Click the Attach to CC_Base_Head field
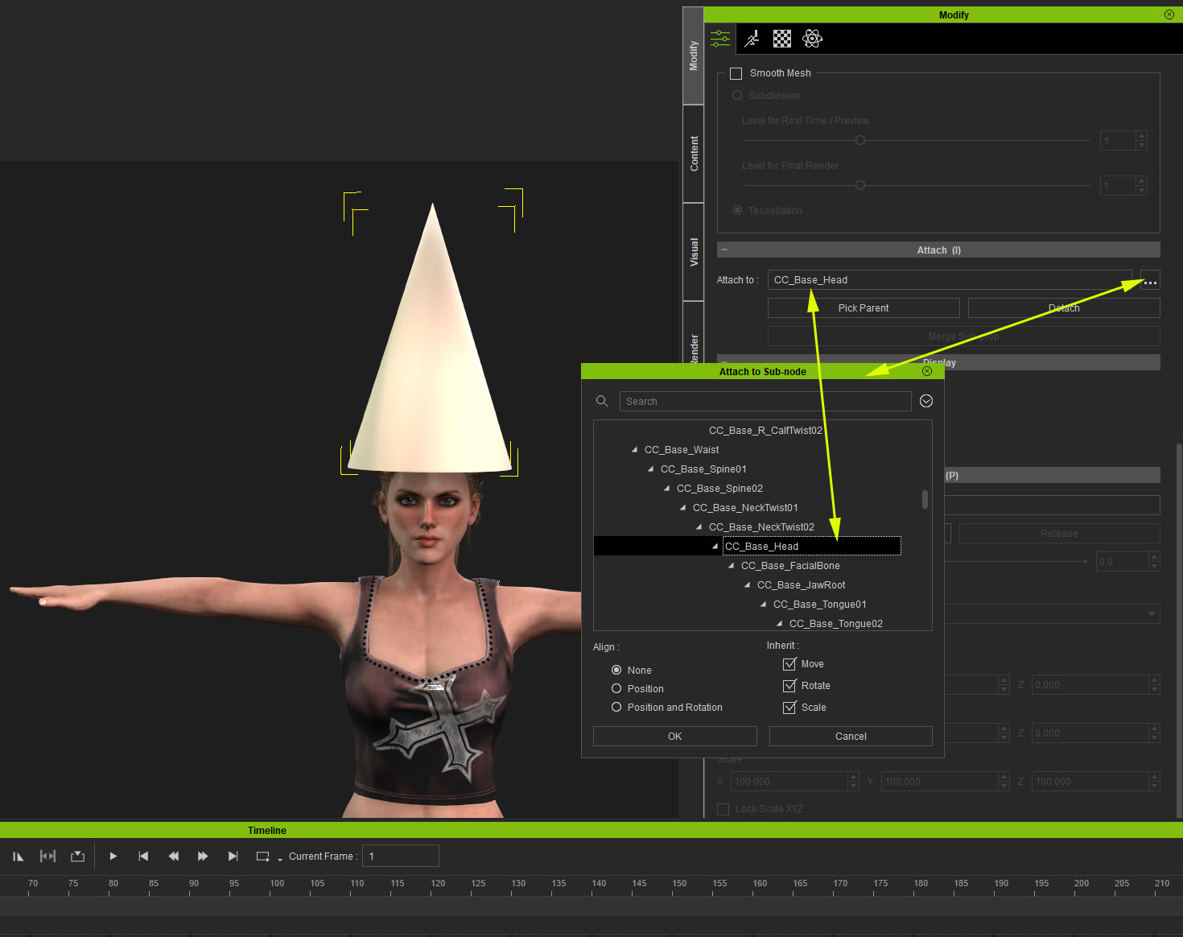 point(950,280)
